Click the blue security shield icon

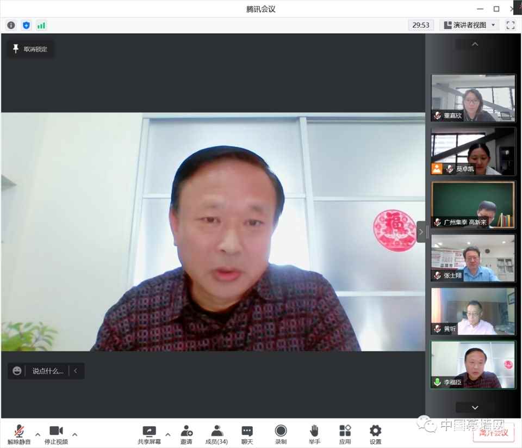click(x=26, y=25)
